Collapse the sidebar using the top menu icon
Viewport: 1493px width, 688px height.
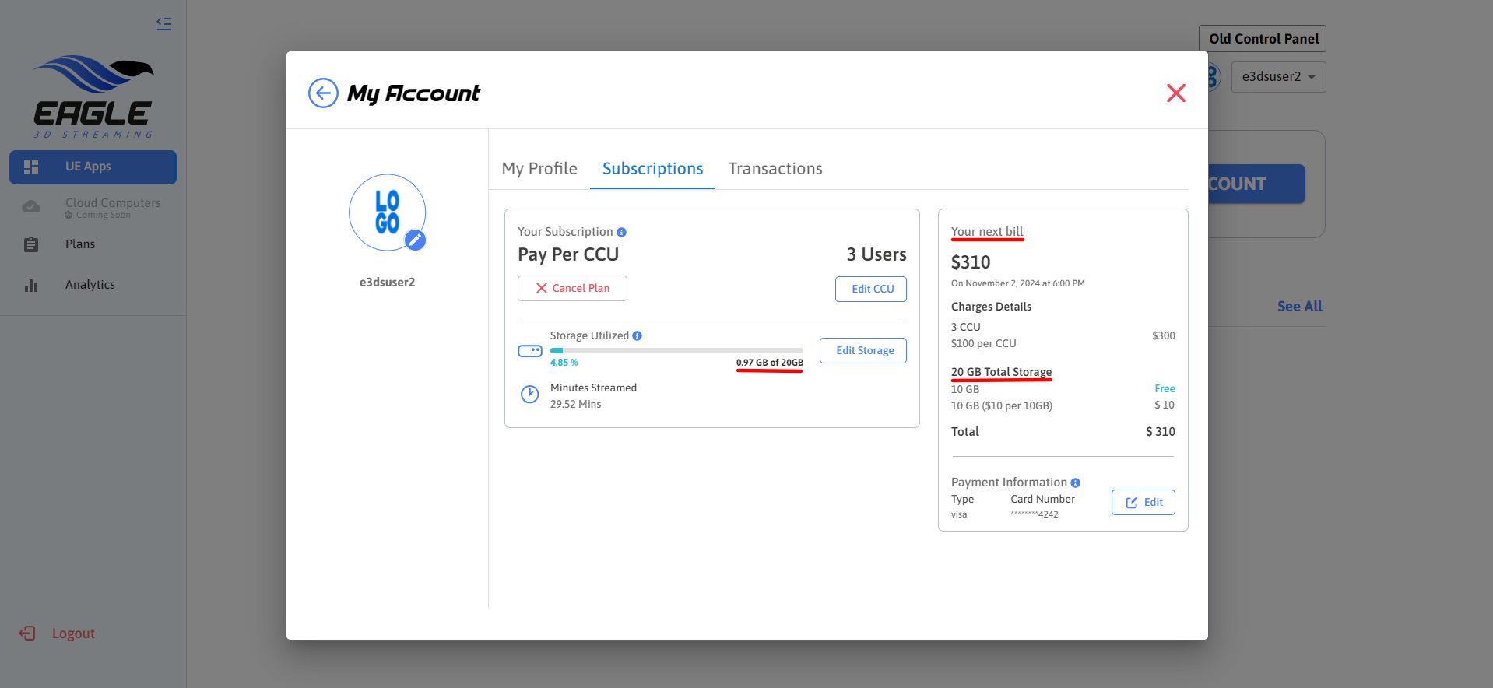163,23
